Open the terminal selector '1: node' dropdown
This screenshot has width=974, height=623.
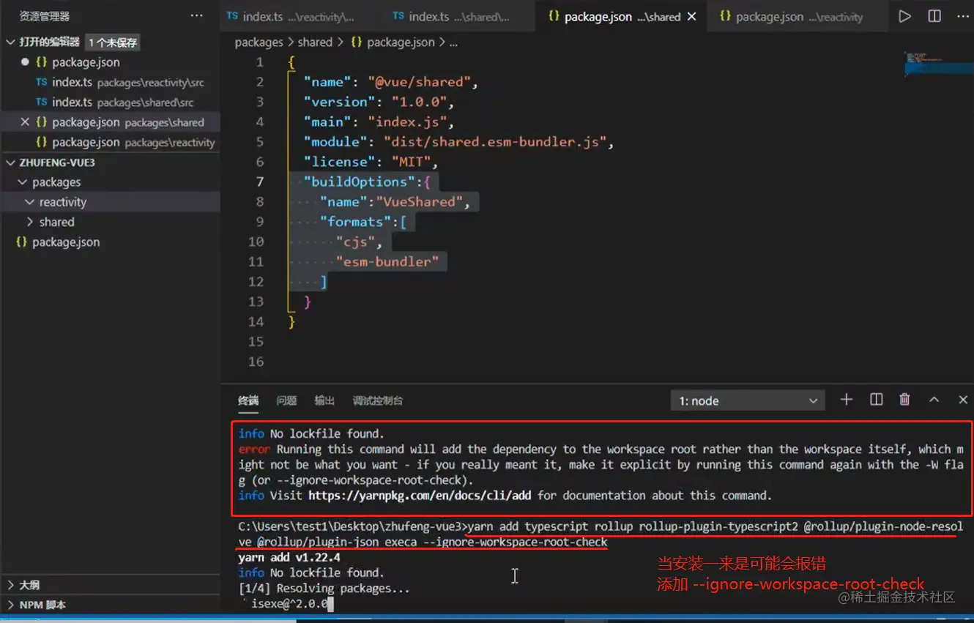click(x=748, y=400)
